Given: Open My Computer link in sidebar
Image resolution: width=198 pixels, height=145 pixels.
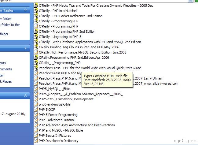Looking at the screenshot, I should (2, 75).
